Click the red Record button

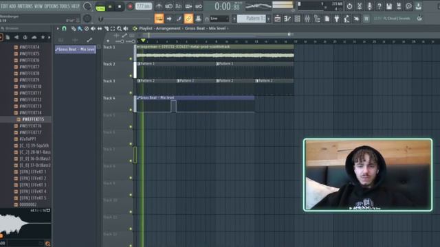coord(130,6)
